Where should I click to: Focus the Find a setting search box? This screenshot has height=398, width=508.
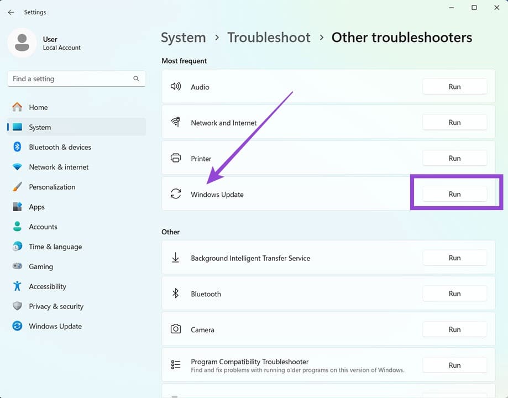tap(69, 79)
